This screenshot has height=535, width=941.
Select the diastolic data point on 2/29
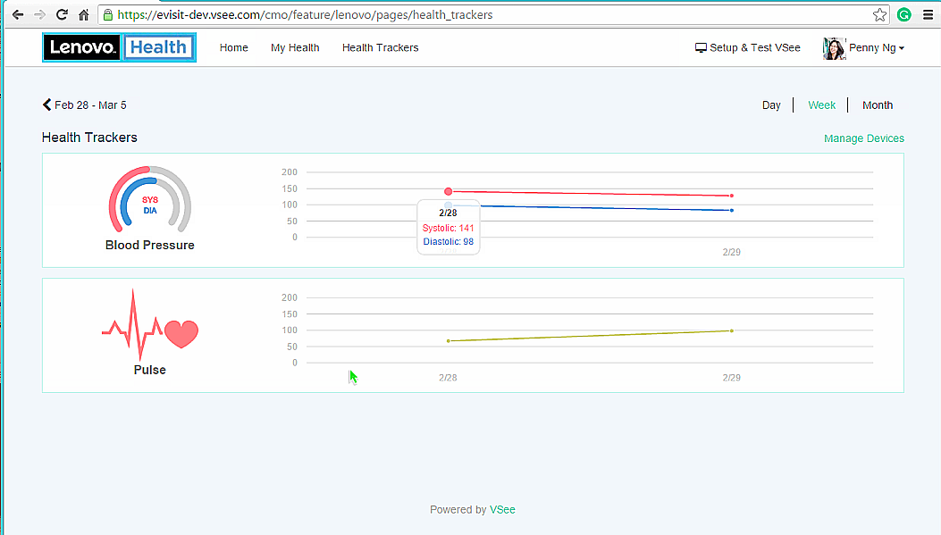point(732,211)
